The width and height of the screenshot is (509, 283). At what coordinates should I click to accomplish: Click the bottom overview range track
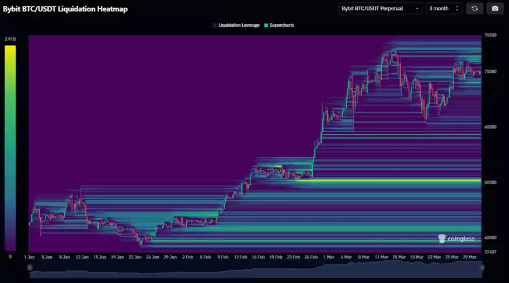[256, 270]
